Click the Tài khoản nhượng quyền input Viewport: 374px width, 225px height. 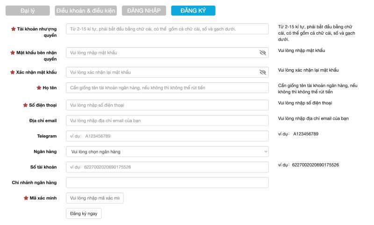tap(167, 29)
